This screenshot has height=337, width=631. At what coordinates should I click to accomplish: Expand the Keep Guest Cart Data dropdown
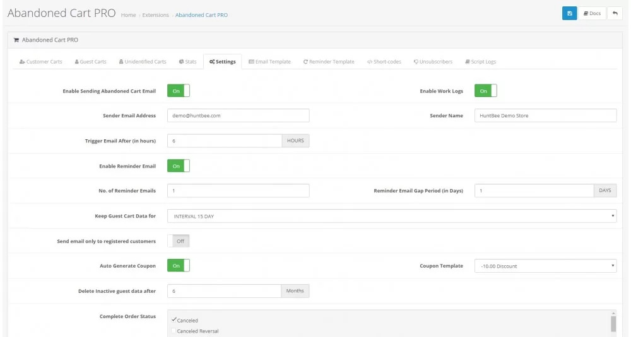pos(391,216)
